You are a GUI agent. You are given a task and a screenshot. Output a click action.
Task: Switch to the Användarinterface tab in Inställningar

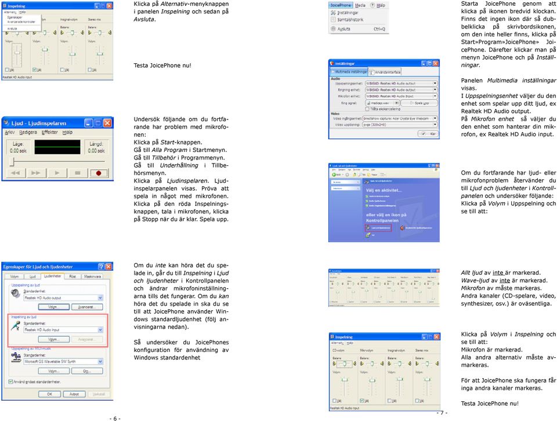(385, 72)
